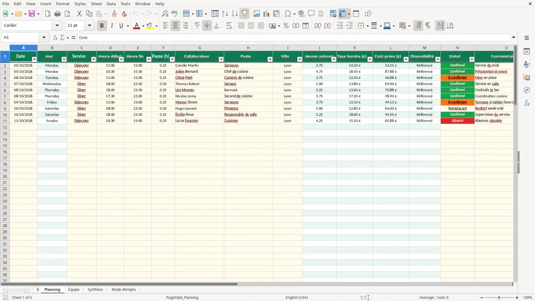535x301 pixels.
Task: Toggle Center Vertically alignment
Action: click(207, 26)
